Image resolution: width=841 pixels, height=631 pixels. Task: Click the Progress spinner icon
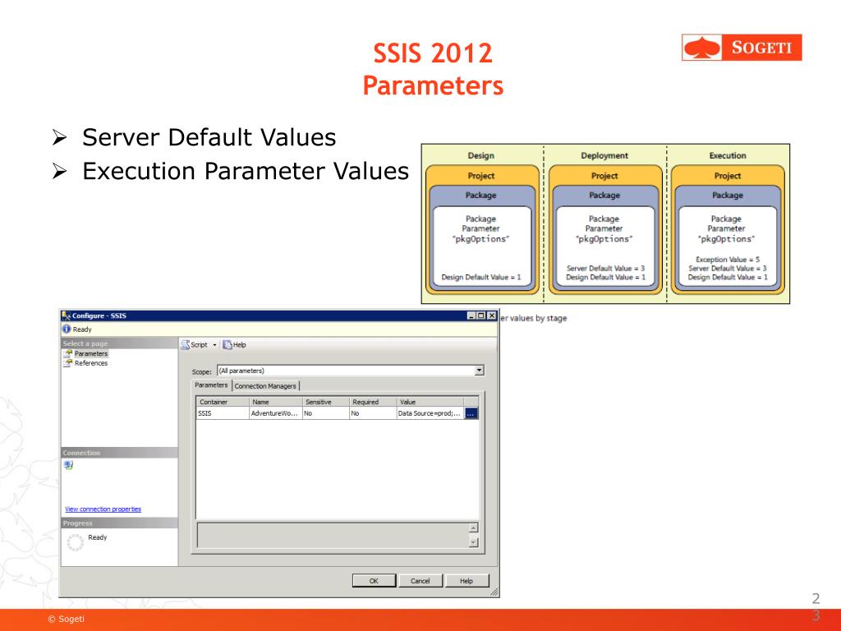tap(76, 542)
